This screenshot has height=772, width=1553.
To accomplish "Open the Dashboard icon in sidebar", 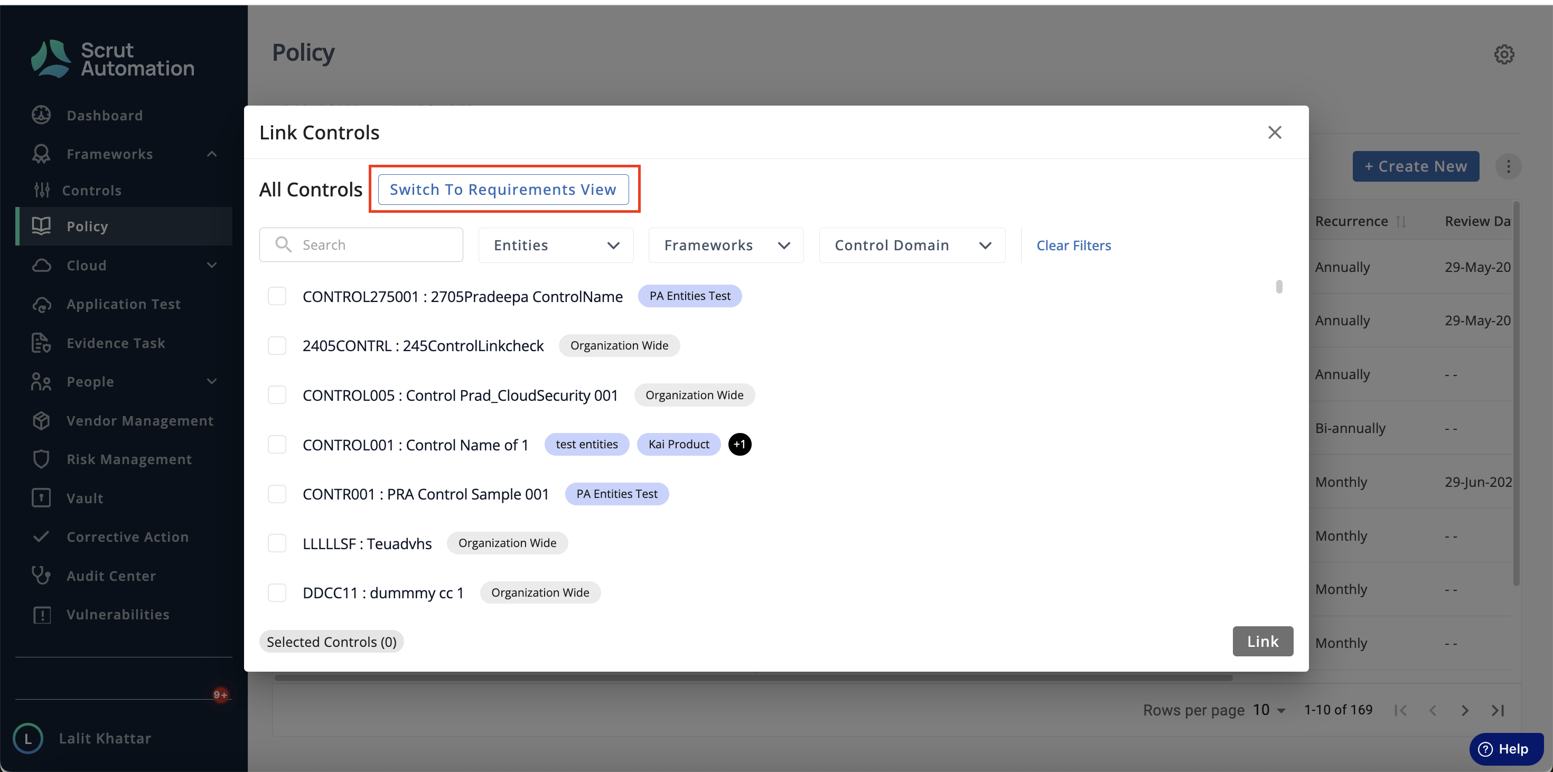I will tap(41, 115).
